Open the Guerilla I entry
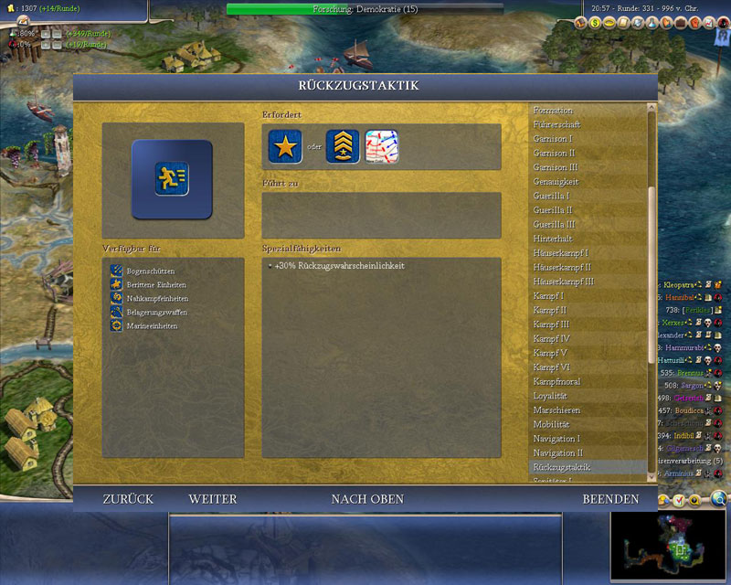This screenshot has height=585, width=731. click(x=588, y=196)
